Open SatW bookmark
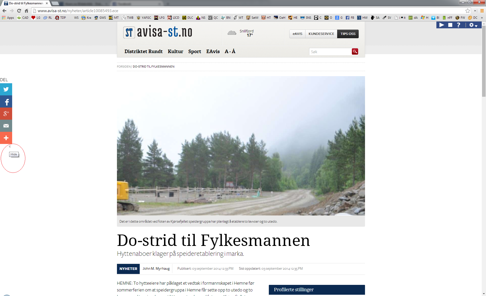 (x=252, y=18)
